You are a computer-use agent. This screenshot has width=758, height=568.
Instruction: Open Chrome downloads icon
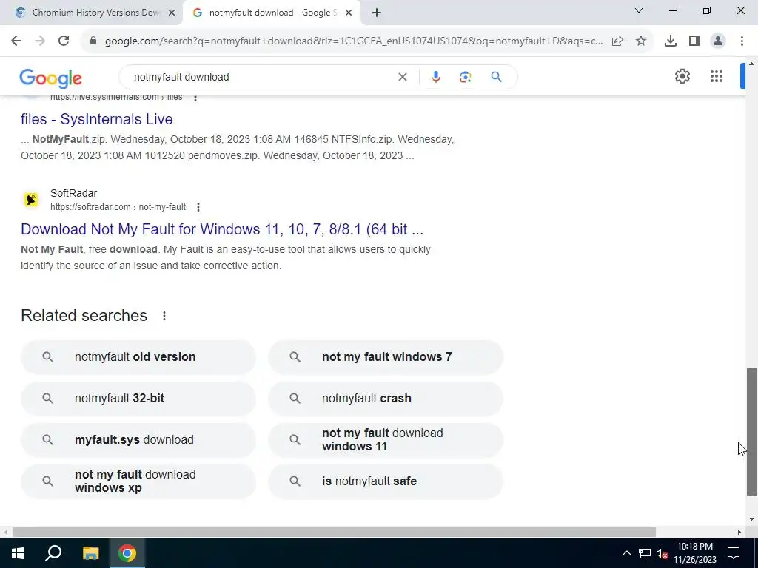[671, 41]
